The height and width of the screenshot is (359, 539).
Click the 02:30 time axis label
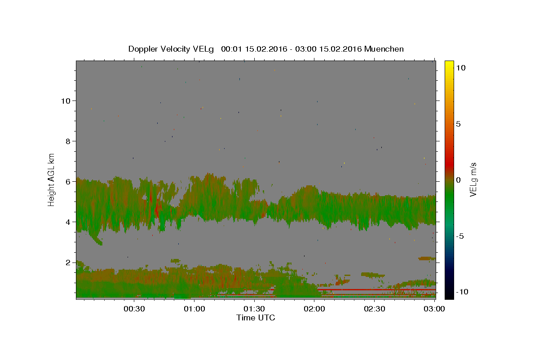(x=375, y=309)
